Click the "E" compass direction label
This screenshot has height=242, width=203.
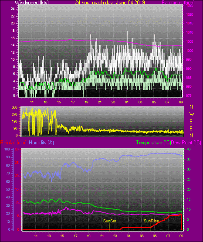coord(191,128)
